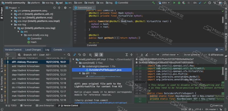Click the magnifier icon in the log toolbar

pyautogui.click(x=69, y=55)
